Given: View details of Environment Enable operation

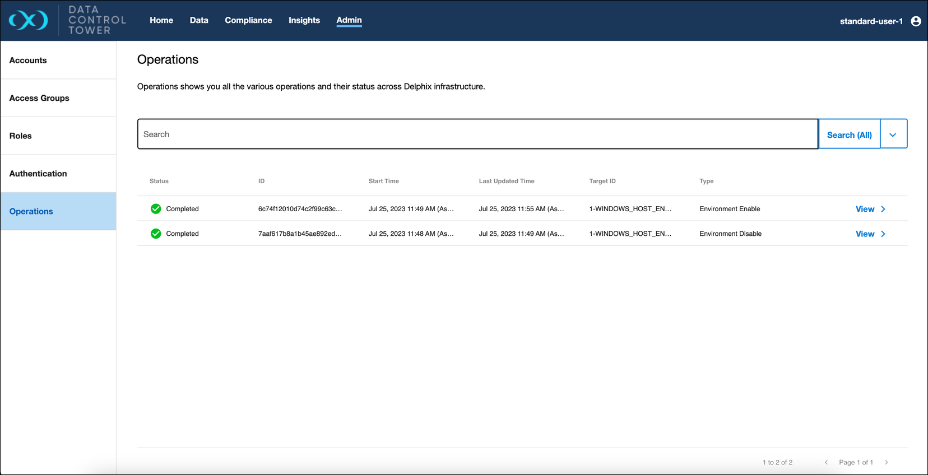Looking at the screenshot, I should pyautogui.click(x=865, y=209).
